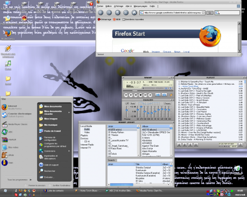Open the URL bar history dropdown
This screenshot has width=247, height=197.
tap(204, 13)
